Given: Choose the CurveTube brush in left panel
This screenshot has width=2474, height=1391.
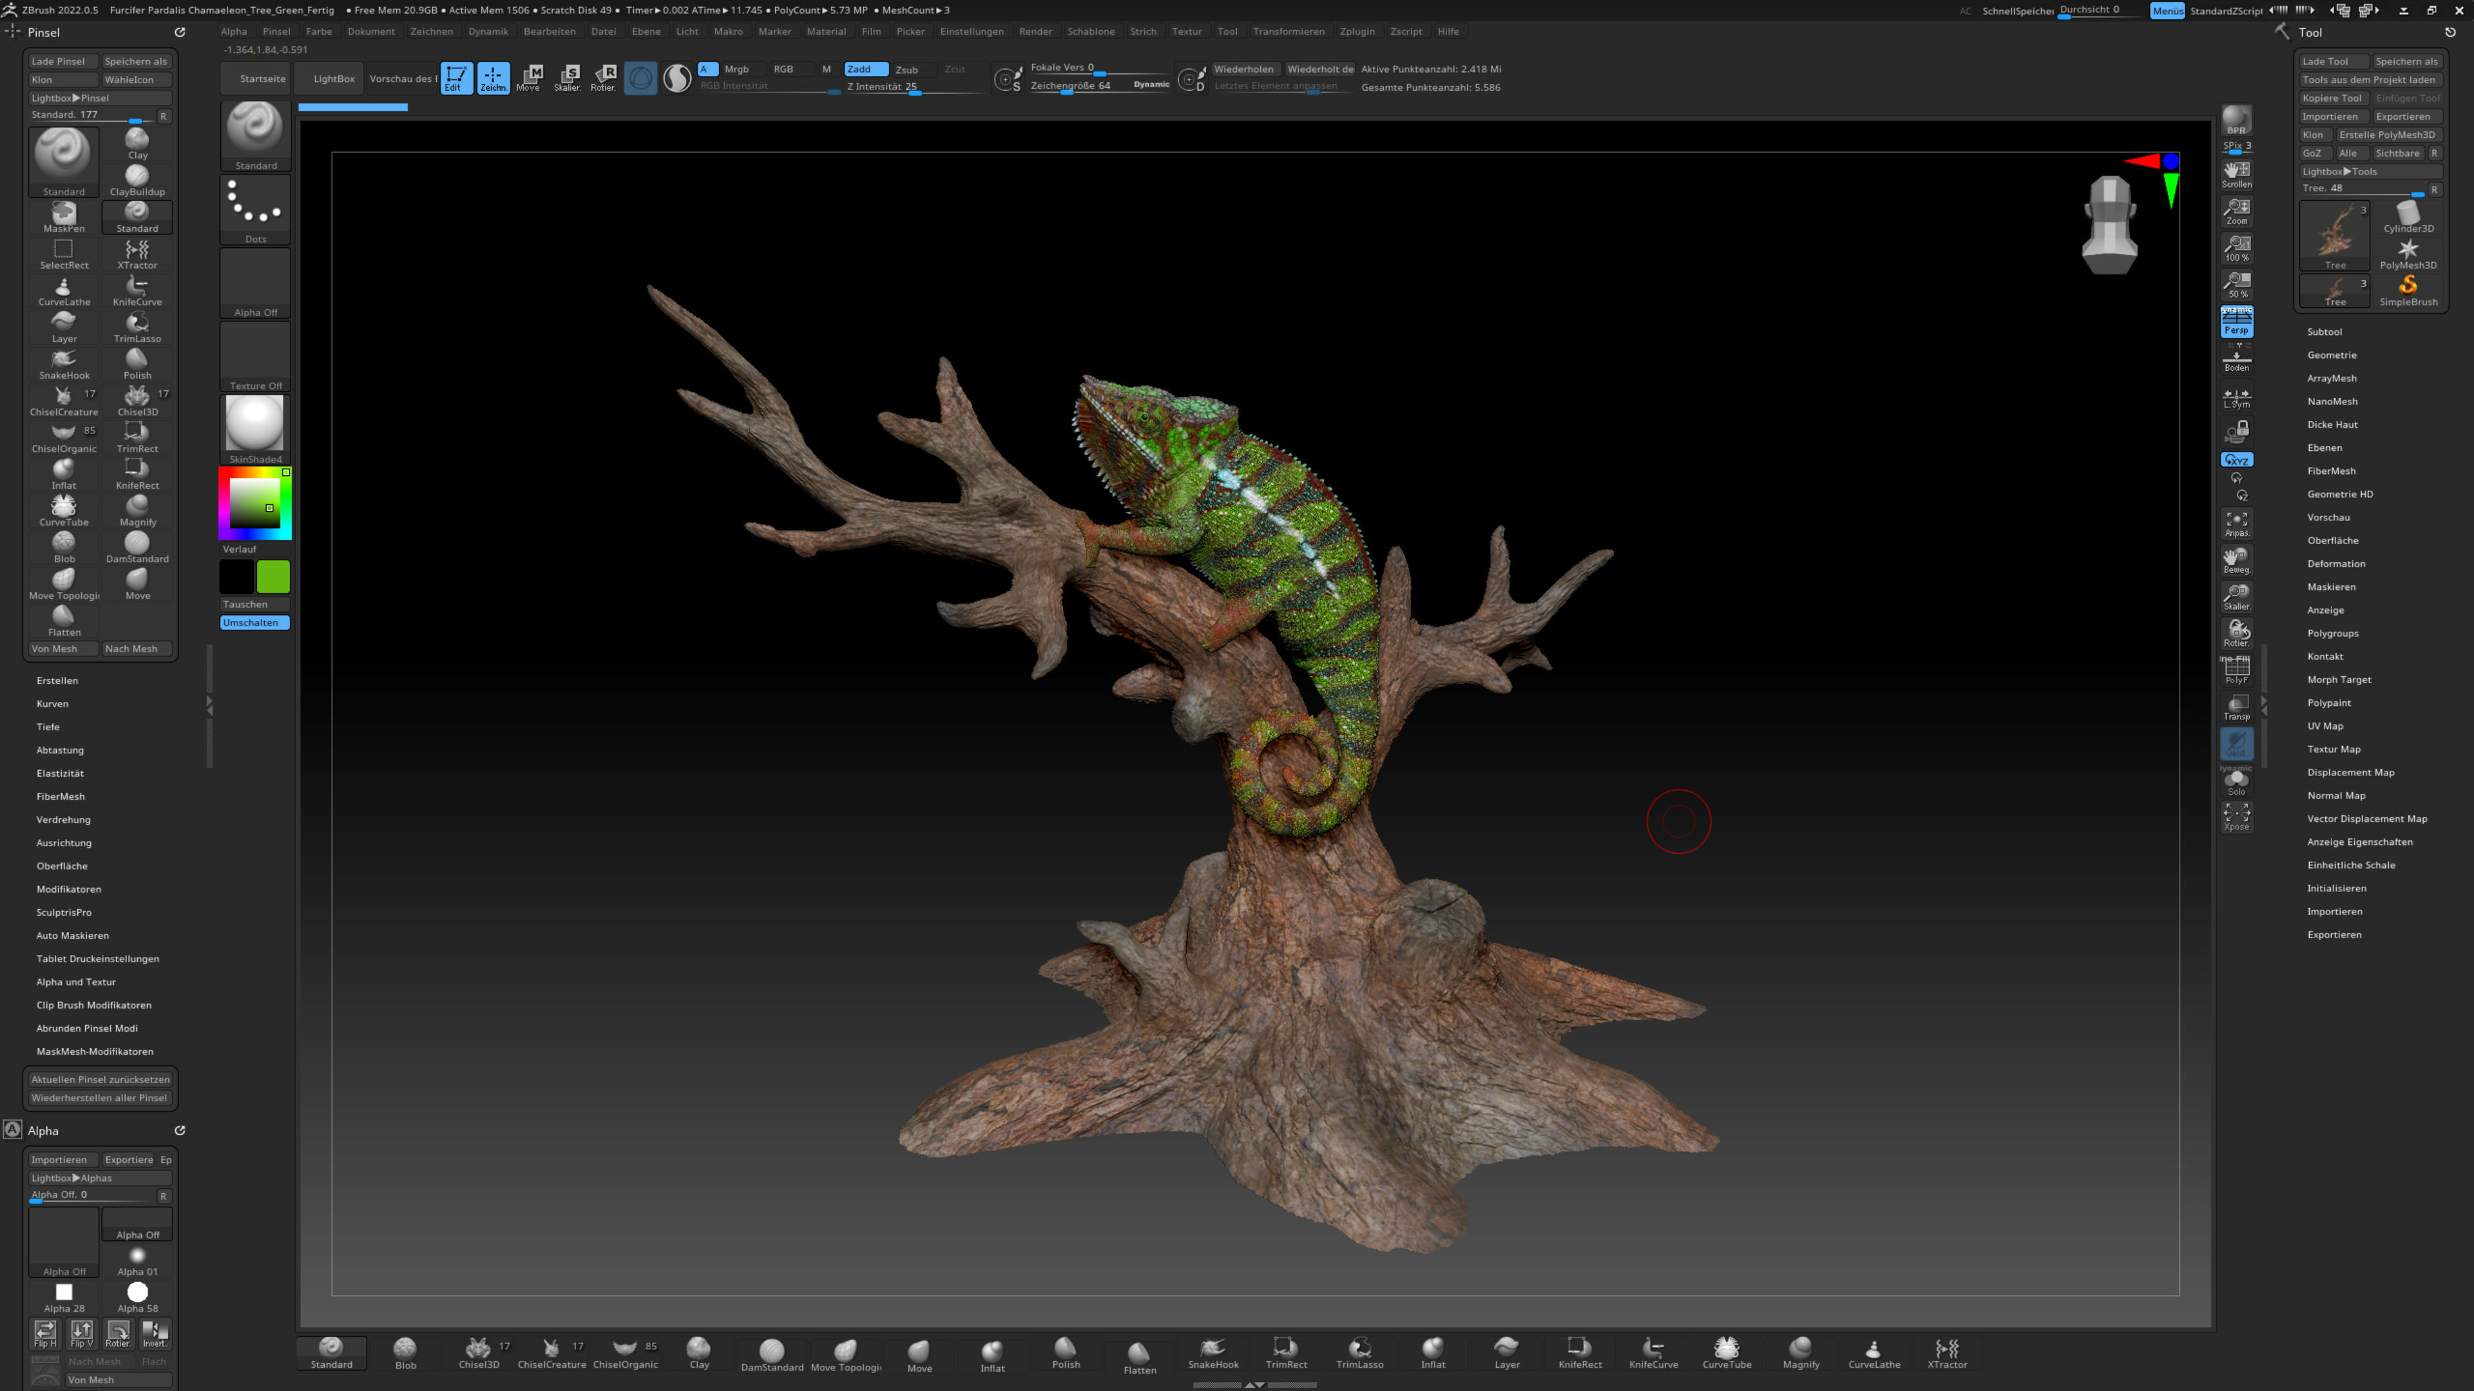Looking at the screenshot, I should (63, 511).
